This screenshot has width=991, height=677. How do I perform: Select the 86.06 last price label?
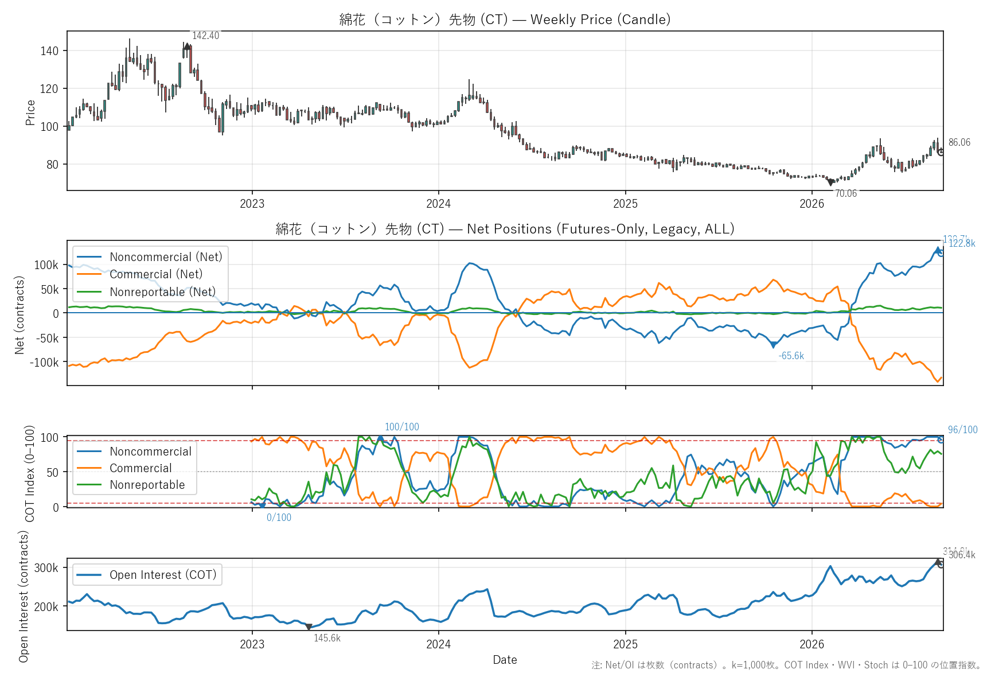(959, 142)
